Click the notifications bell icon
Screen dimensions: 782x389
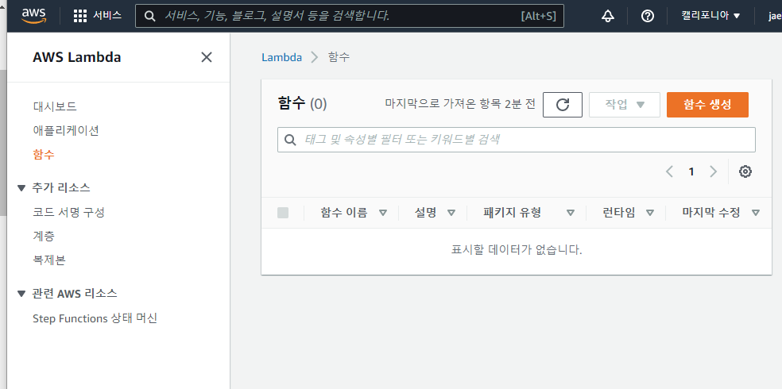pos(607,16)
